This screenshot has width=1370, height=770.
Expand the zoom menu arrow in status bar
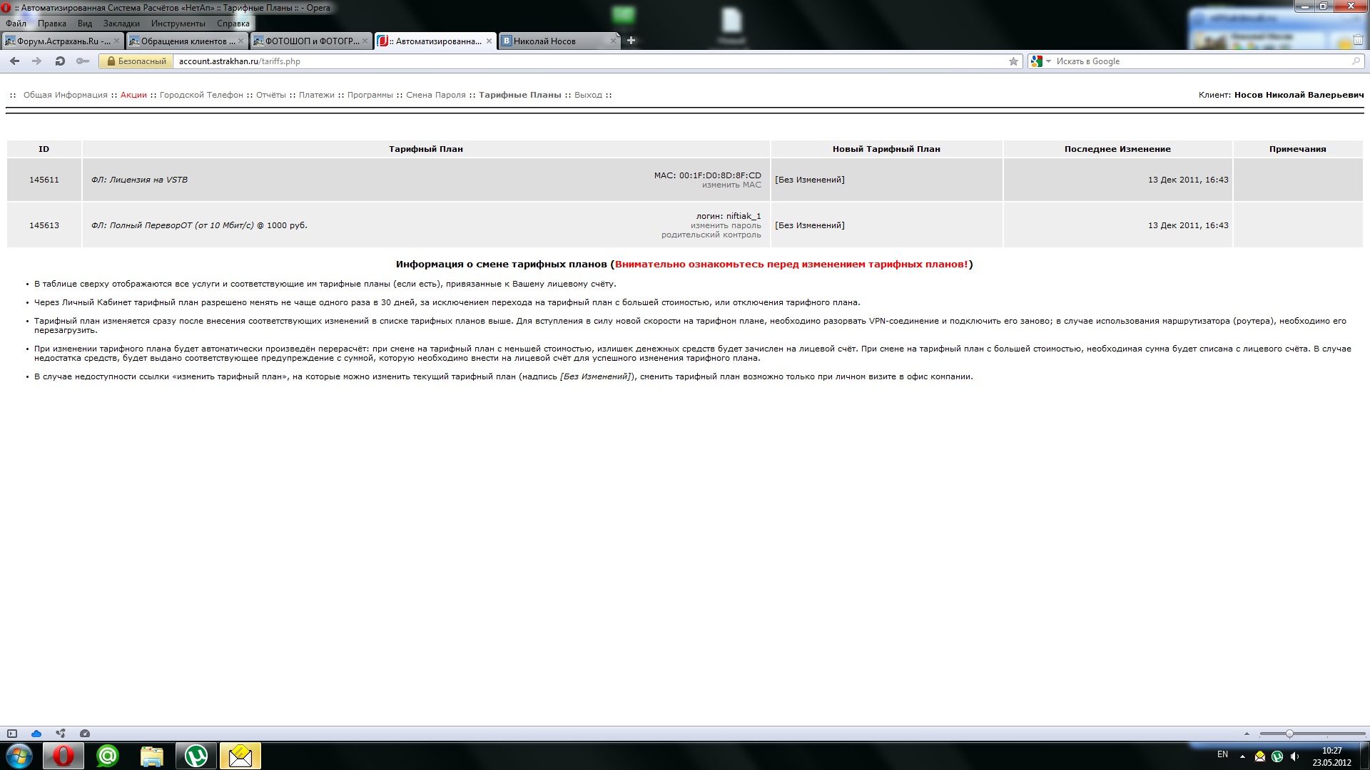pyautogui.click(x=1247, y=734)
